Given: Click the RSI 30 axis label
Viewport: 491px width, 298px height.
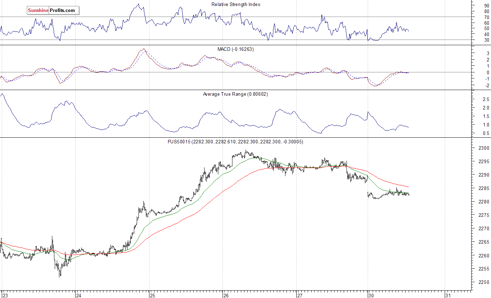Looking at the screenshot, I should coord(486,40).
